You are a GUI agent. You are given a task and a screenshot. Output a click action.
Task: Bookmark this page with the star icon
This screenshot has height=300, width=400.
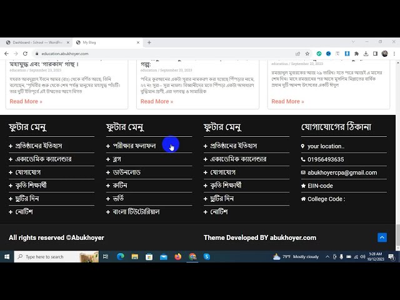click(307, 54)
